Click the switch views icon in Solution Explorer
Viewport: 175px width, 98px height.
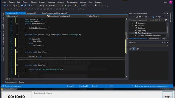point(140,17)
